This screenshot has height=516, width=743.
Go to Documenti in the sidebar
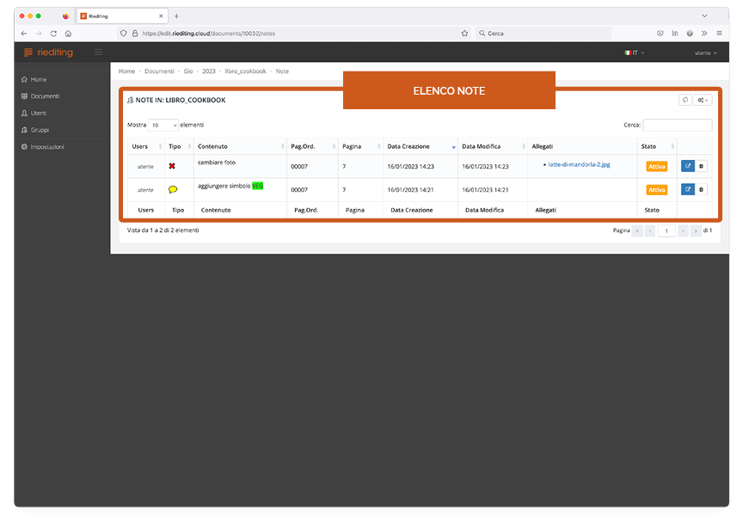pos(45,96)
